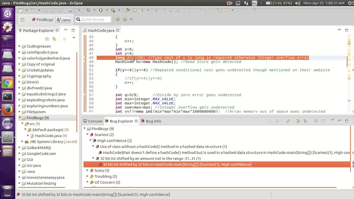Switch to the Java perspective

[63, 20]
